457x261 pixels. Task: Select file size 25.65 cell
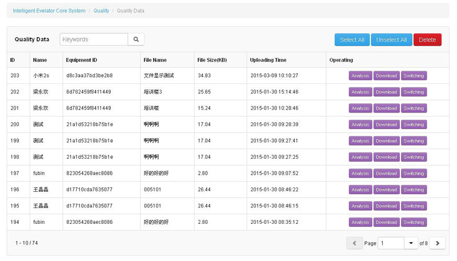click(x=221, y=92)
